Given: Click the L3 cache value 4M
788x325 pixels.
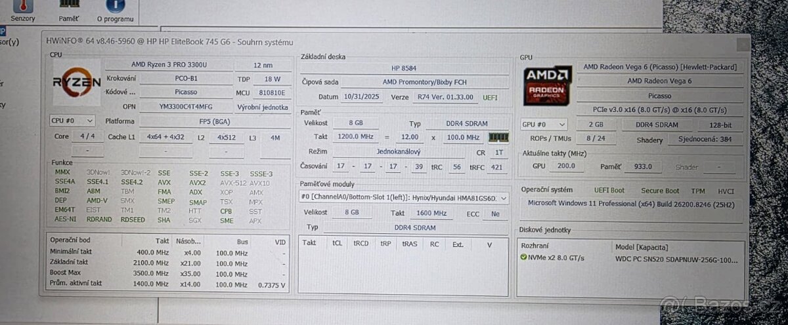Looking at the screenshot, I should coord(275,138).
